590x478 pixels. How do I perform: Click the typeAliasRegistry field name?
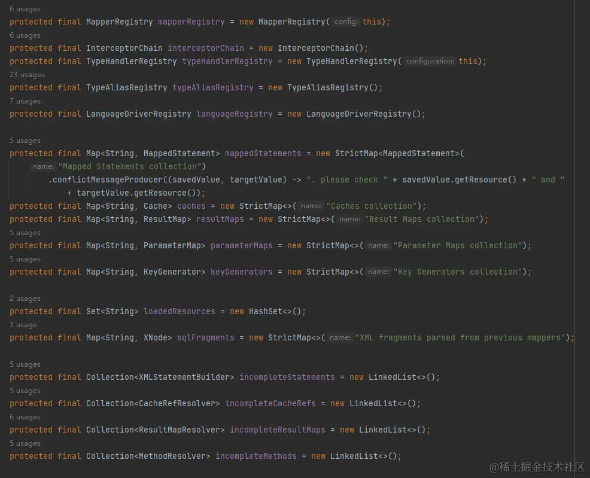coord(212,87)
